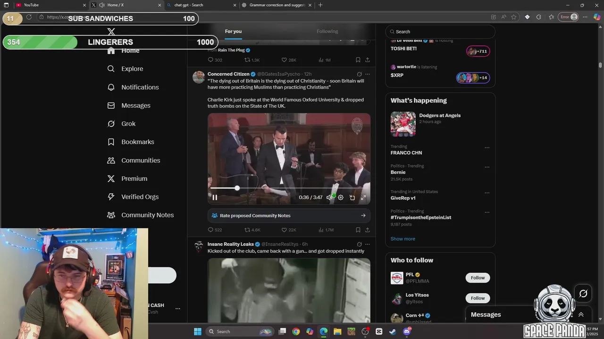Enter fullscreen on the video
The height and width of the screenshot is (339, 604).
363,198
